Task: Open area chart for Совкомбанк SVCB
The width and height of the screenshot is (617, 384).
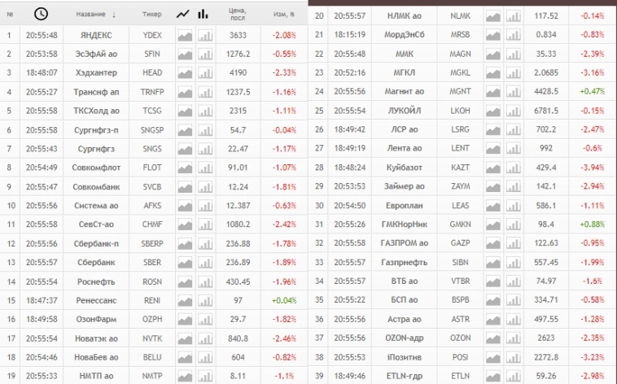Action: coord(185,187)
